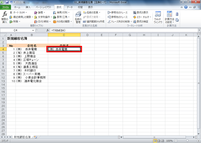Click the vertical scrollbar thumb
Screen dimensions: 201x143
point(199,83)
